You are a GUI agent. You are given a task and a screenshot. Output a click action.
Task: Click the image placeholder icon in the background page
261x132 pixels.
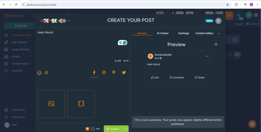coord(235,40)
